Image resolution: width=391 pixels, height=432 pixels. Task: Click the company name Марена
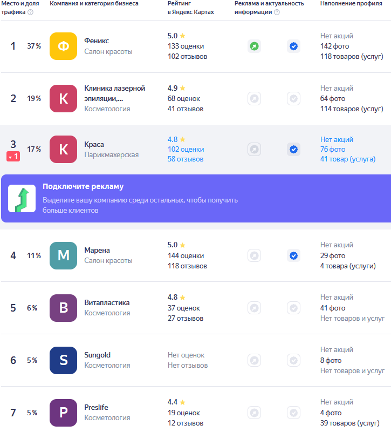97,250
